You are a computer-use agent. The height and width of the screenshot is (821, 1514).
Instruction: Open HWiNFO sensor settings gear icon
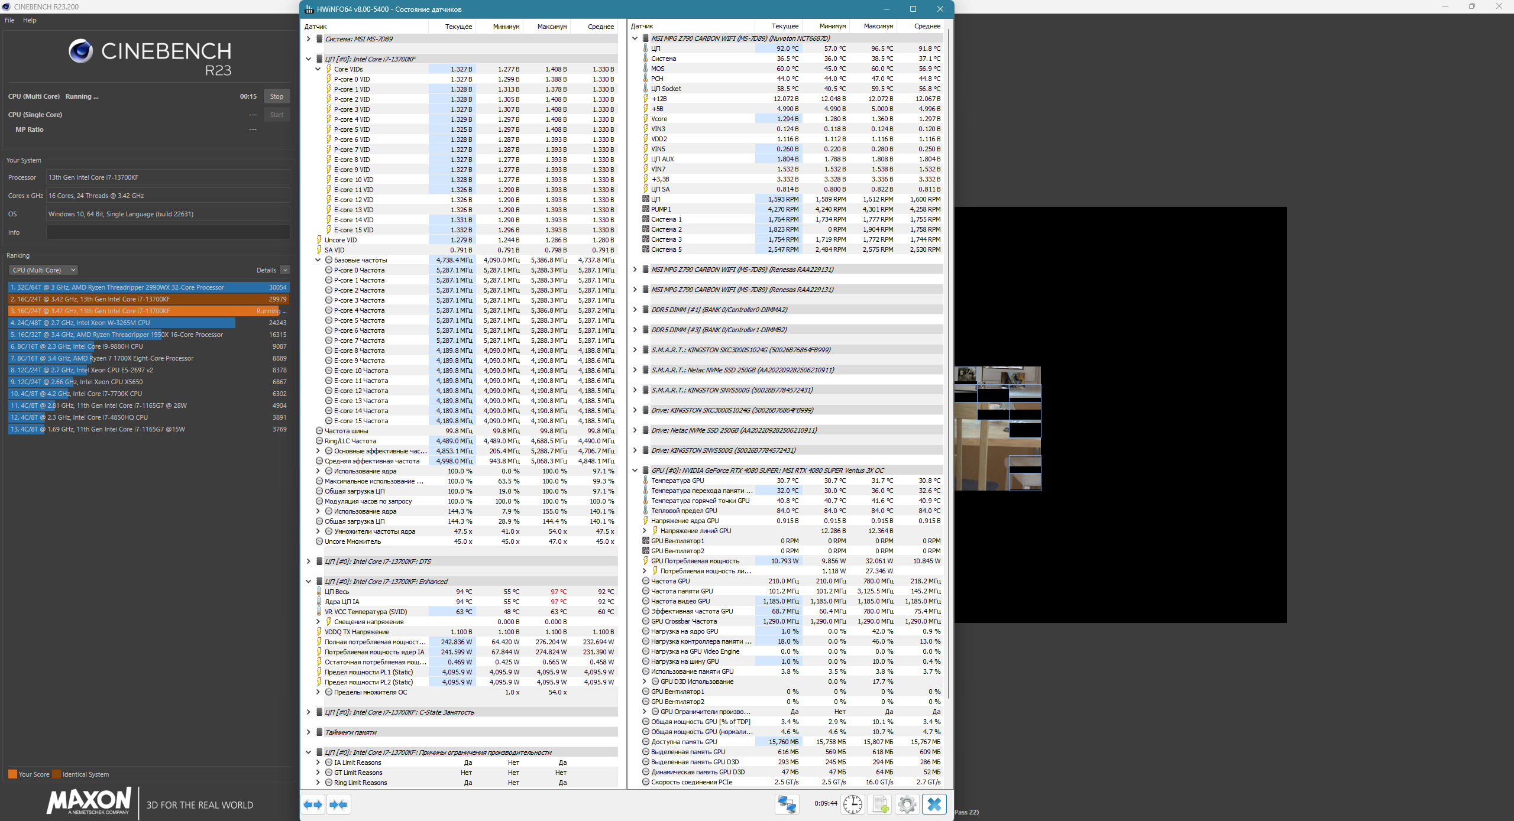click(x=907, y=804)
